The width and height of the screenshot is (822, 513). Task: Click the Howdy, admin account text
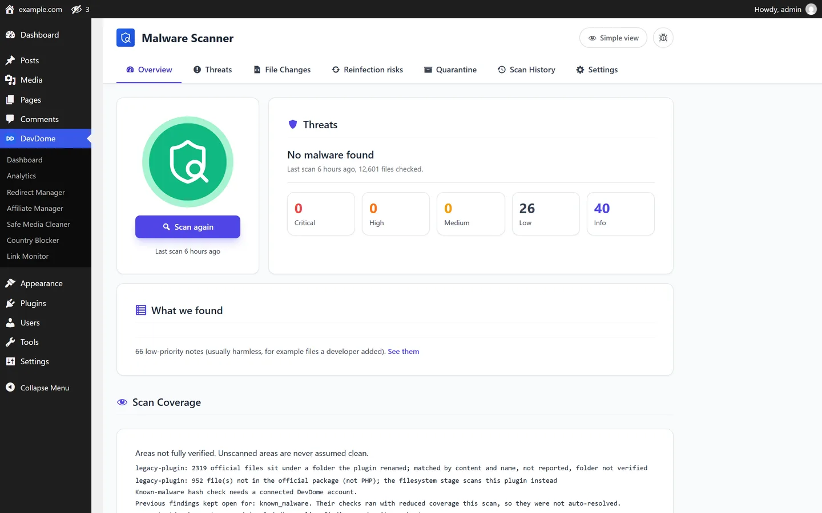coord(777,9)
